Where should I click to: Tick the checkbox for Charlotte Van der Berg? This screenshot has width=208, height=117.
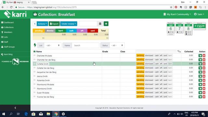pos(34,59)
